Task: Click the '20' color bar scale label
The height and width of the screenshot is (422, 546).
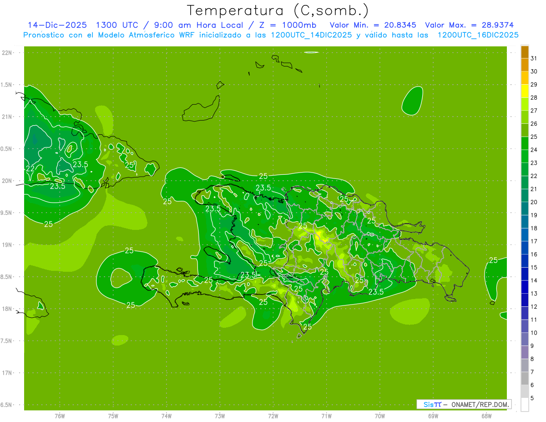Action: pyautogui.click(x=534, y=202)
